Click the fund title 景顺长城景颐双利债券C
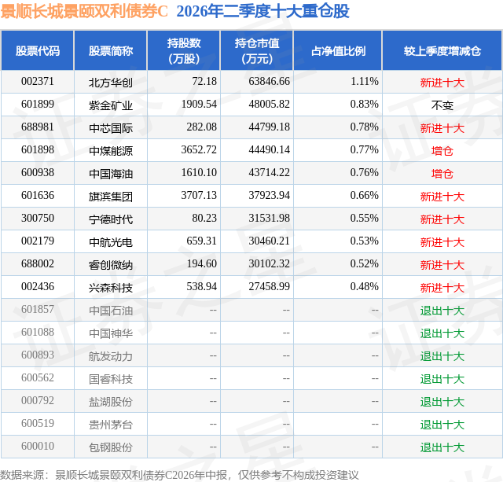The height and width of the screenshot is (482, 503). click(x=84, y=12)
